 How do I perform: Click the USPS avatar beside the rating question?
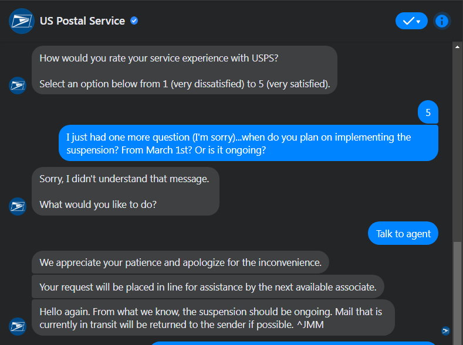click(18, 85)
